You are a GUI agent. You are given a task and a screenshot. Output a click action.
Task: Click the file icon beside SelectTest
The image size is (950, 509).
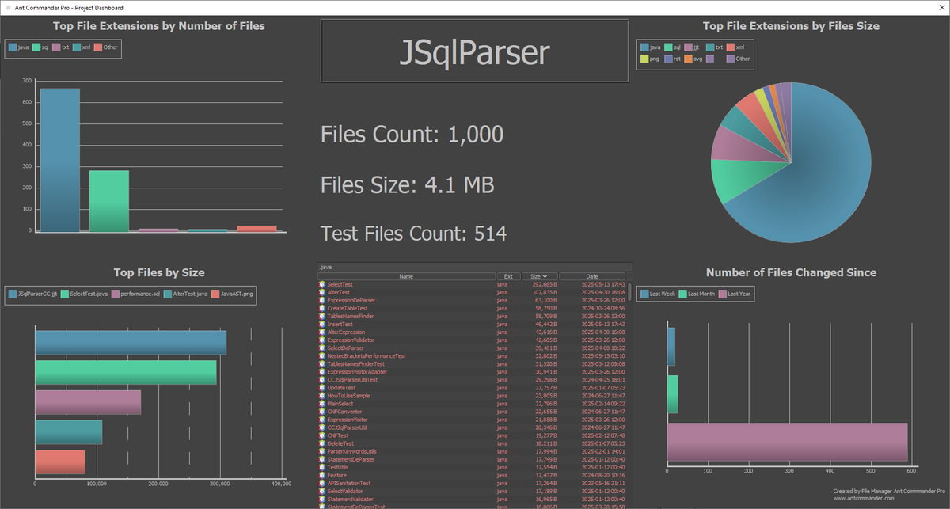322,284
